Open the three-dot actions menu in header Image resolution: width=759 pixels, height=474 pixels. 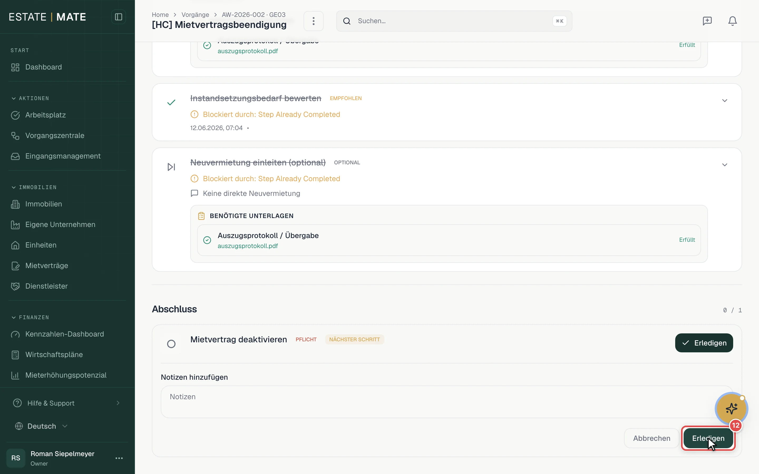(313, 21)
